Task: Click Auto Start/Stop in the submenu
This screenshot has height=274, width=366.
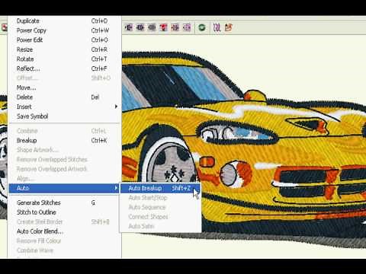Action: click(x=160, y=198)
